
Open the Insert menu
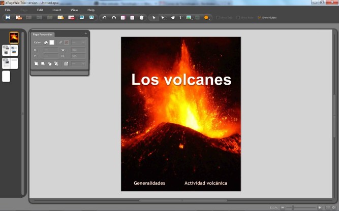pos(57,10)
